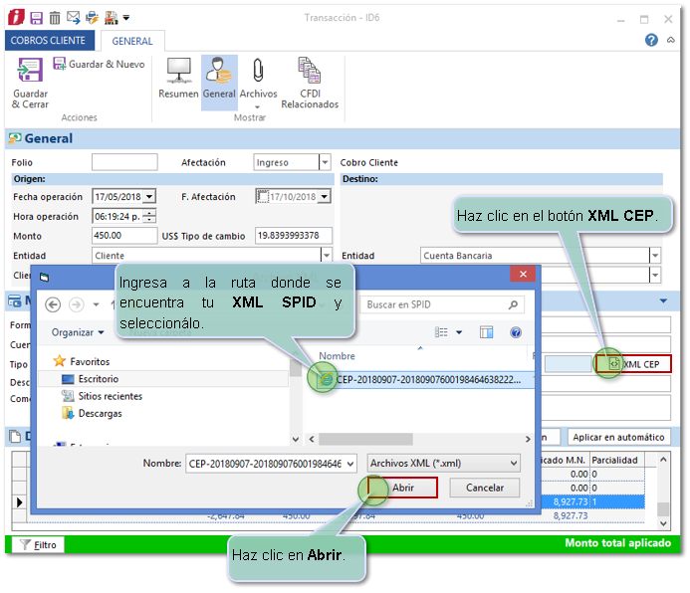
Task: Click the back arrow in file dialog
Action: point(53,304)
